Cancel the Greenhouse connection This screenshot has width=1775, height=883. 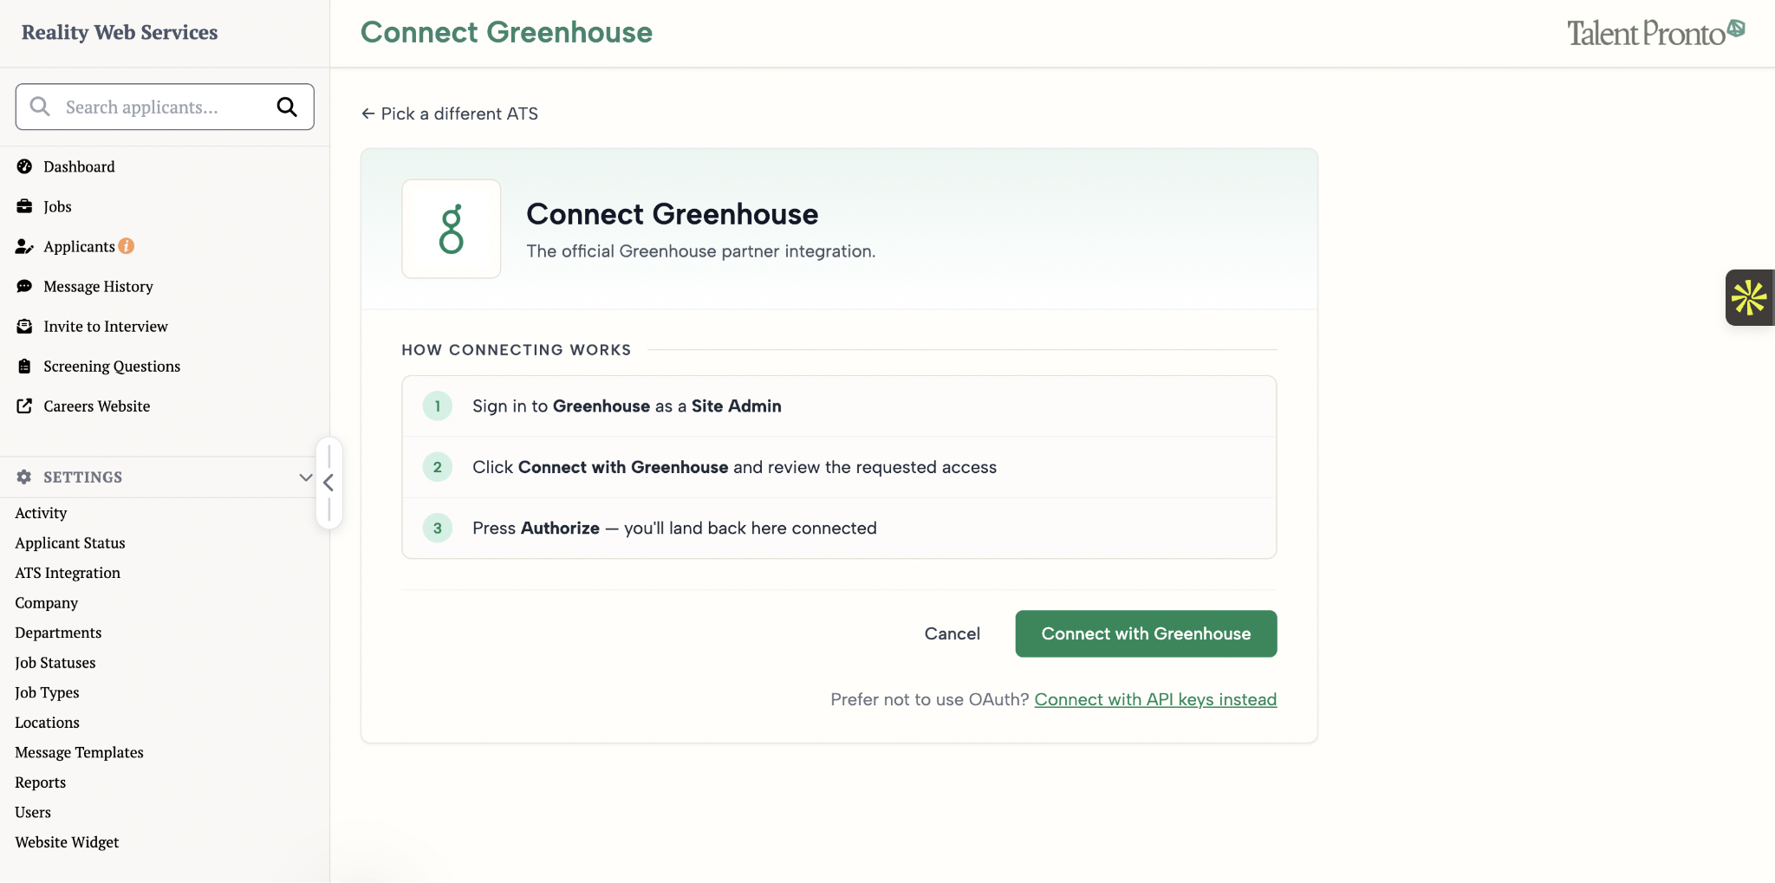(953, 633)
